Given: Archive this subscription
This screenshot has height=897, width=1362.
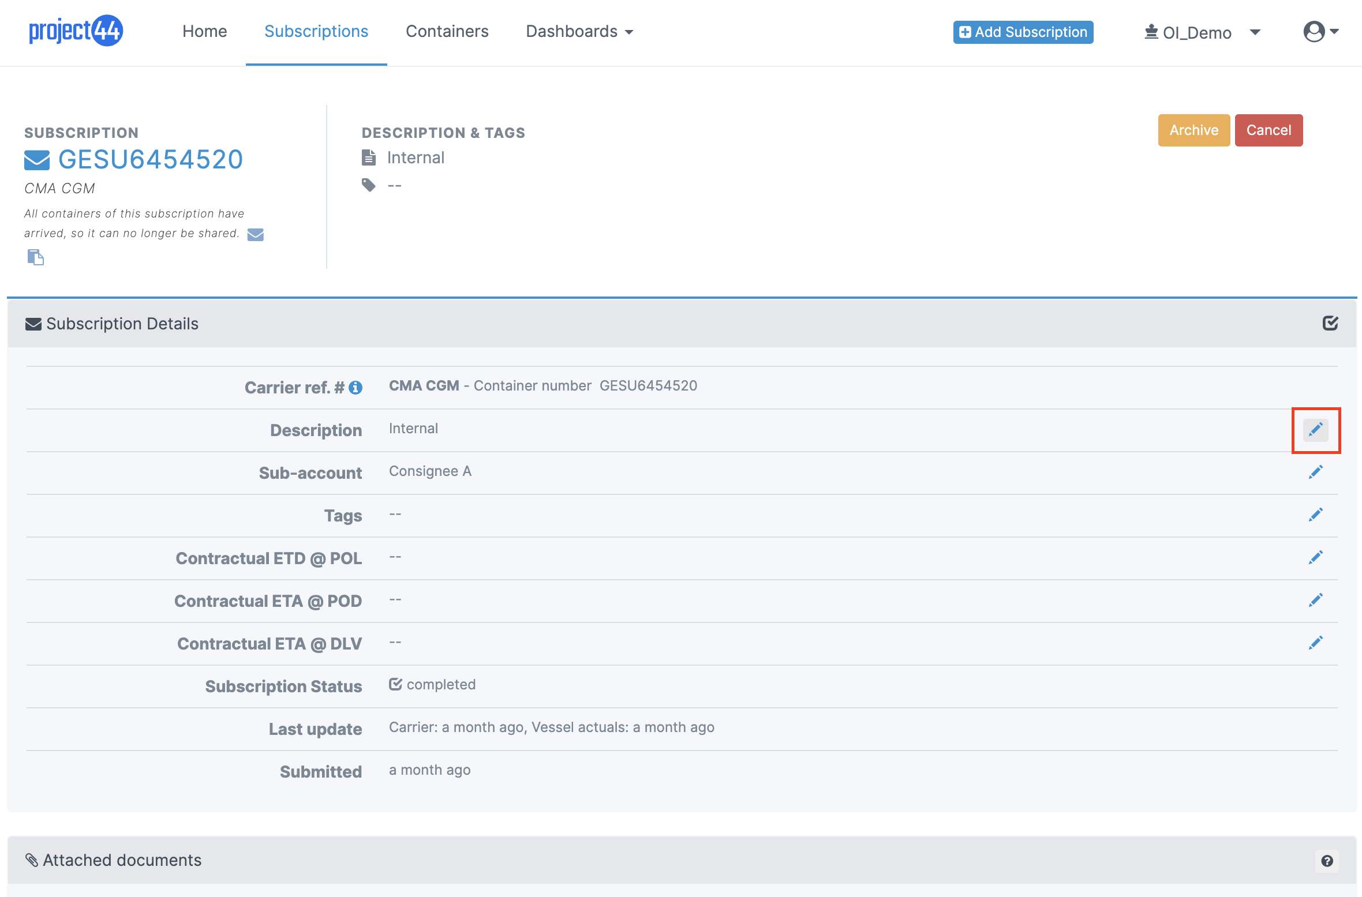Looking at the screenshot, I should [1194, 130].
